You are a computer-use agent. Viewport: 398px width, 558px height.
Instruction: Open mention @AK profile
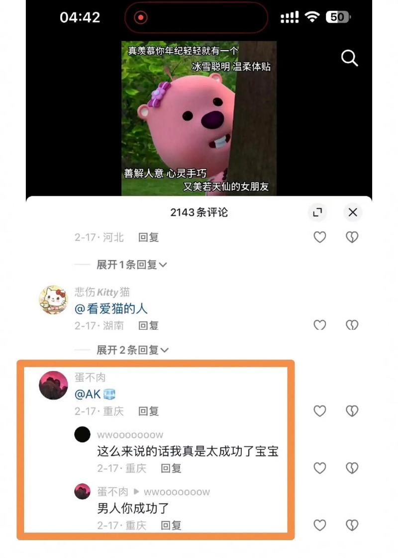(95, 394)
